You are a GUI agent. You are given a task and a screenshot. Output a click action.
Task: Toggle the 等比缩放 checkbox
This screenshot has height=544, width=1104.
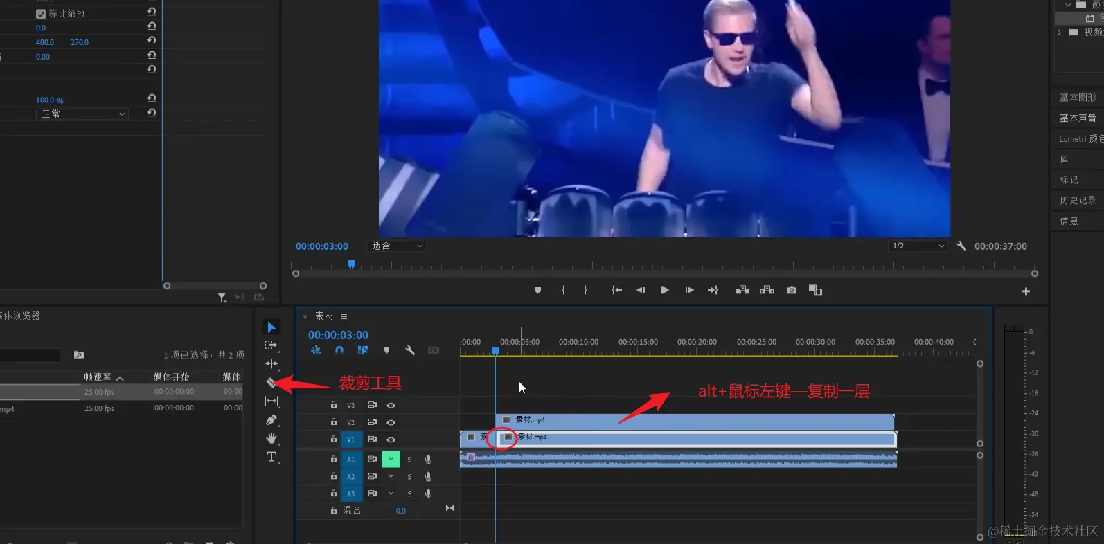[x=41, y=14]
